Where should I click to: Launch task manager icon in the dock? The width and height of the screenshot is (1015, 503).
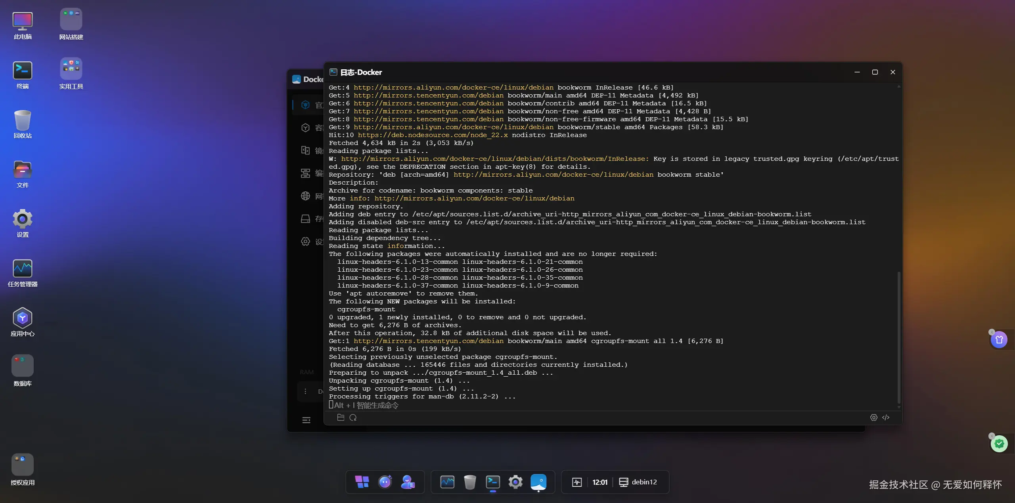[447, 482]
